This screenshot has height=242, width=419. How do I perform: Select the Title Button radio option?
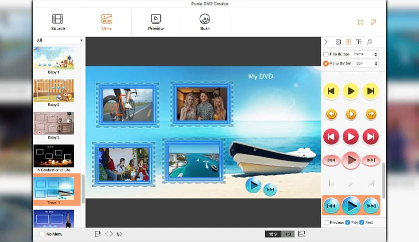click(326, 54)
